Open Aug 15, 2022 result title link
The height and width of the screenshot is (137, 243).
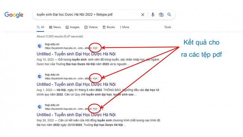pos(76,54)
